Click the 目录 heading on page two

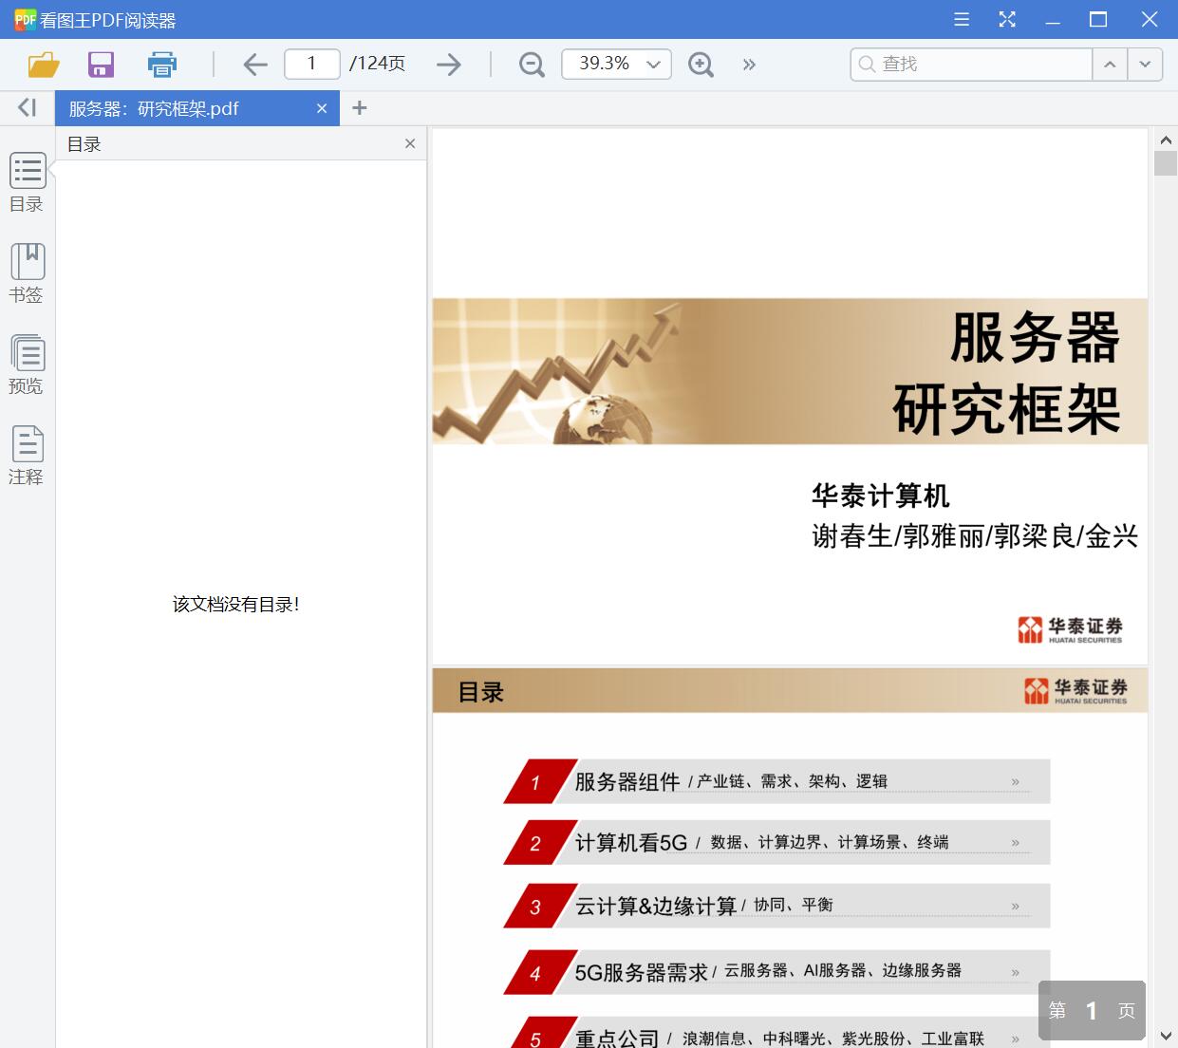click(x=480, y=692)
